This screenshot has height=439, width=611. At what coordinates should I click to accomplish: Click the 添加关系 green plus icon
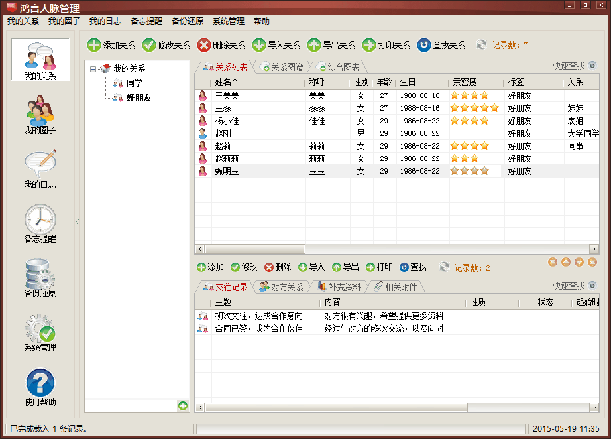click(x=94, y=45)
